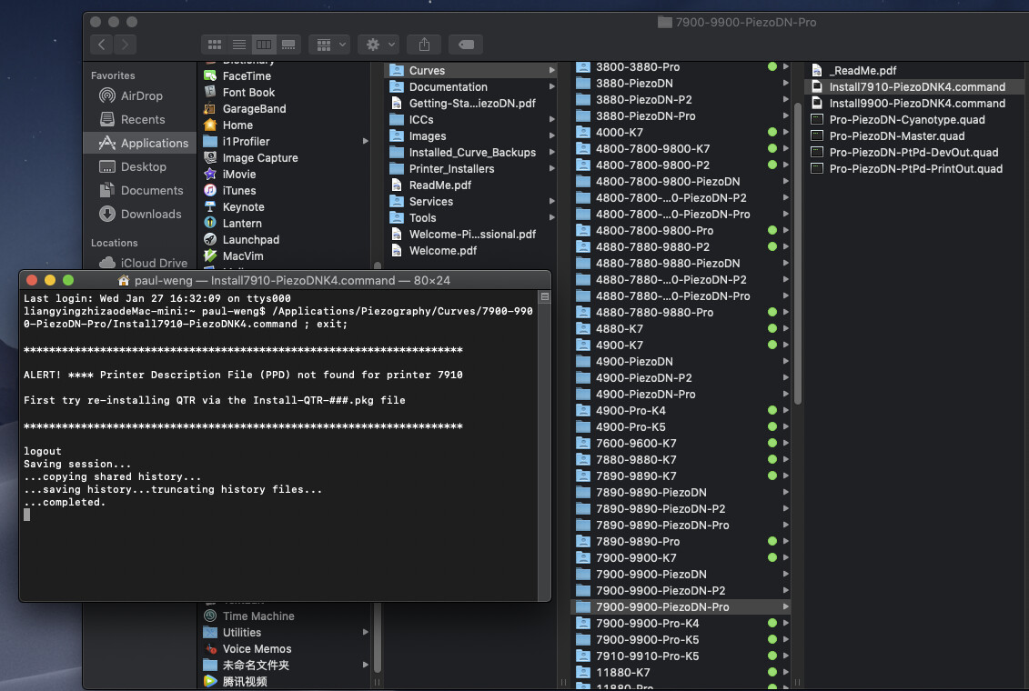Select the Keynote app in the list
Screen dimensions: 1029x691
pos(243,206)
